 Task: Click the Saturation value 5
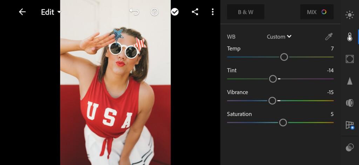[x=332, y=114]
